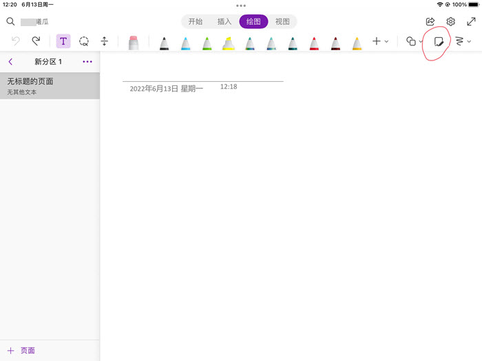Tap the ink to shape icon
The image size is (482, 361).
(x=439, y=41)
